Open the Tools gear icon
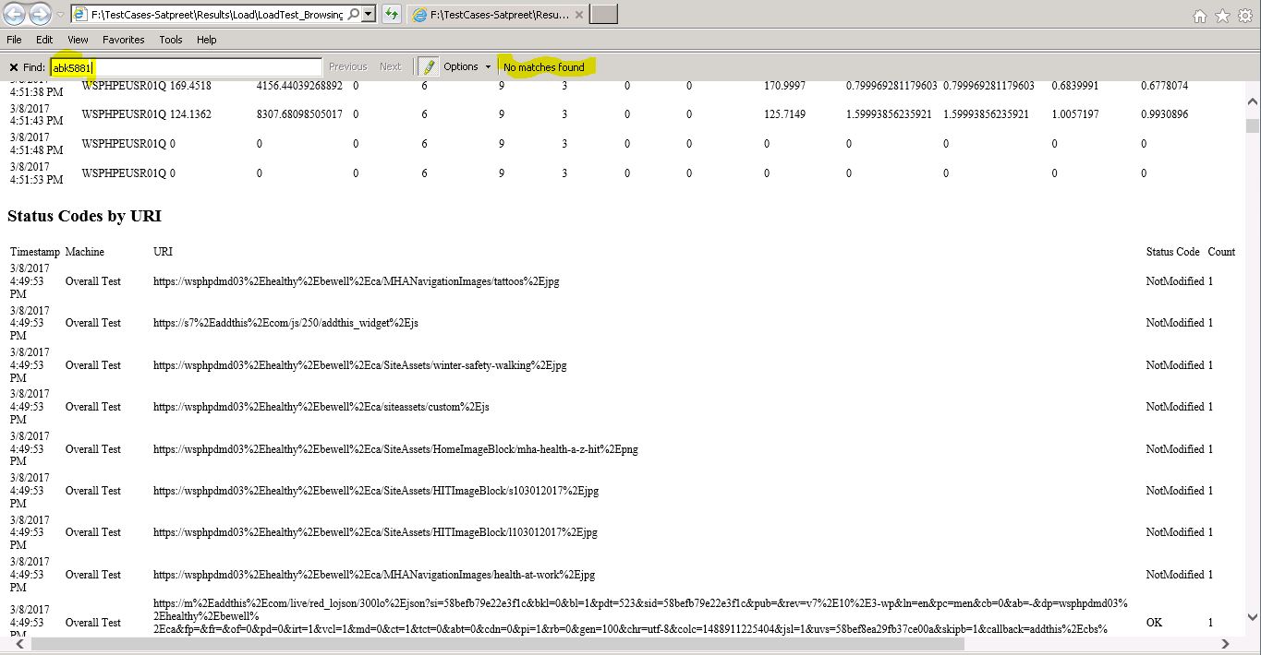Image resolution: width=1261 pixels, height=655 pixels. (1244, 16)
